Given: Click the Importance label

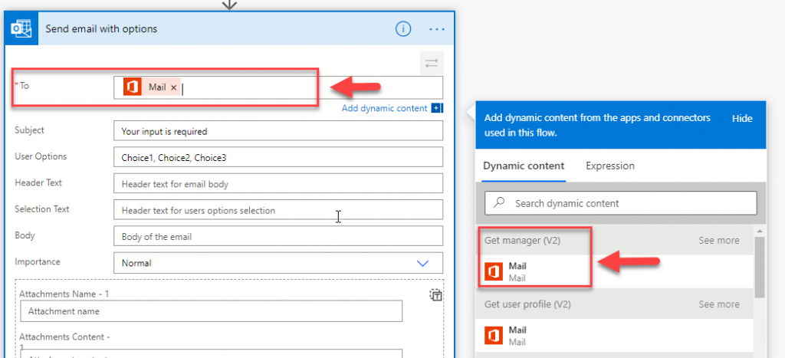Looking at the screenshot, I should [x=38, y=261].
